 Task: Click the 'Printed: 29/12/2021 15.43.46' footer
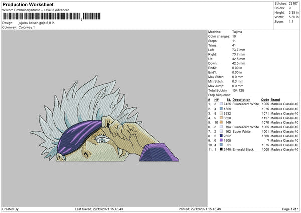point(200,209)
